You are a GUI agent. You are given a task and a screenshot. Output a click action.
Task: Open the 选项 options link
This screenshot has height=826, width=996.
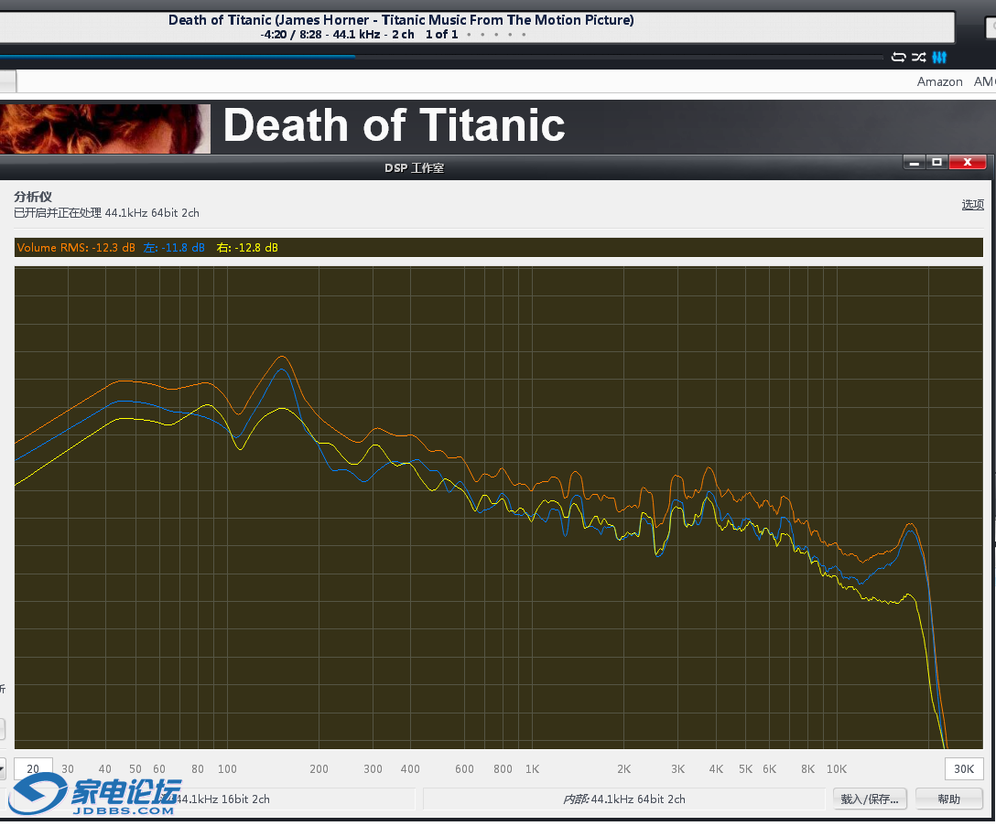coord(972,204)
